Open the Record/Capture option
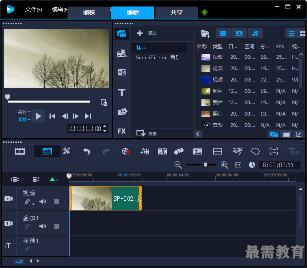Screen dimensions: 307x268 pos(126,151)
